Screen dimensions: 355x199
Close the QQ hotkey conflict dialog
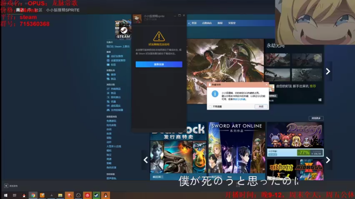pos(266,84)
